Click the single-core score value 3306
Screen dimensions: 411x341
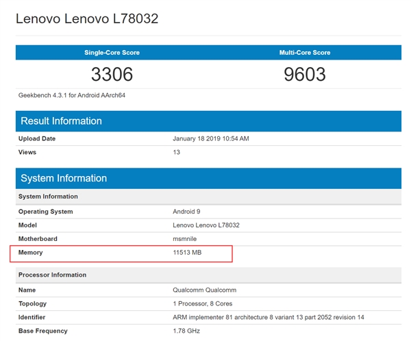tap(112, 74)
